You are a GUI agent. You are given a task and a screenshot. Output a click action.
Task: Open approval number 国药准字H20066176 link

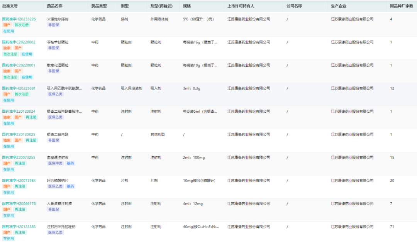click(19, 204)
